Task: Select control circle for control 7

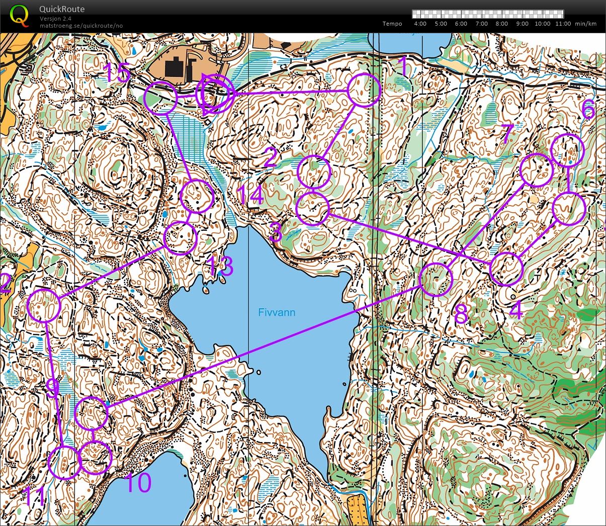Action: [x=537, y=170]
